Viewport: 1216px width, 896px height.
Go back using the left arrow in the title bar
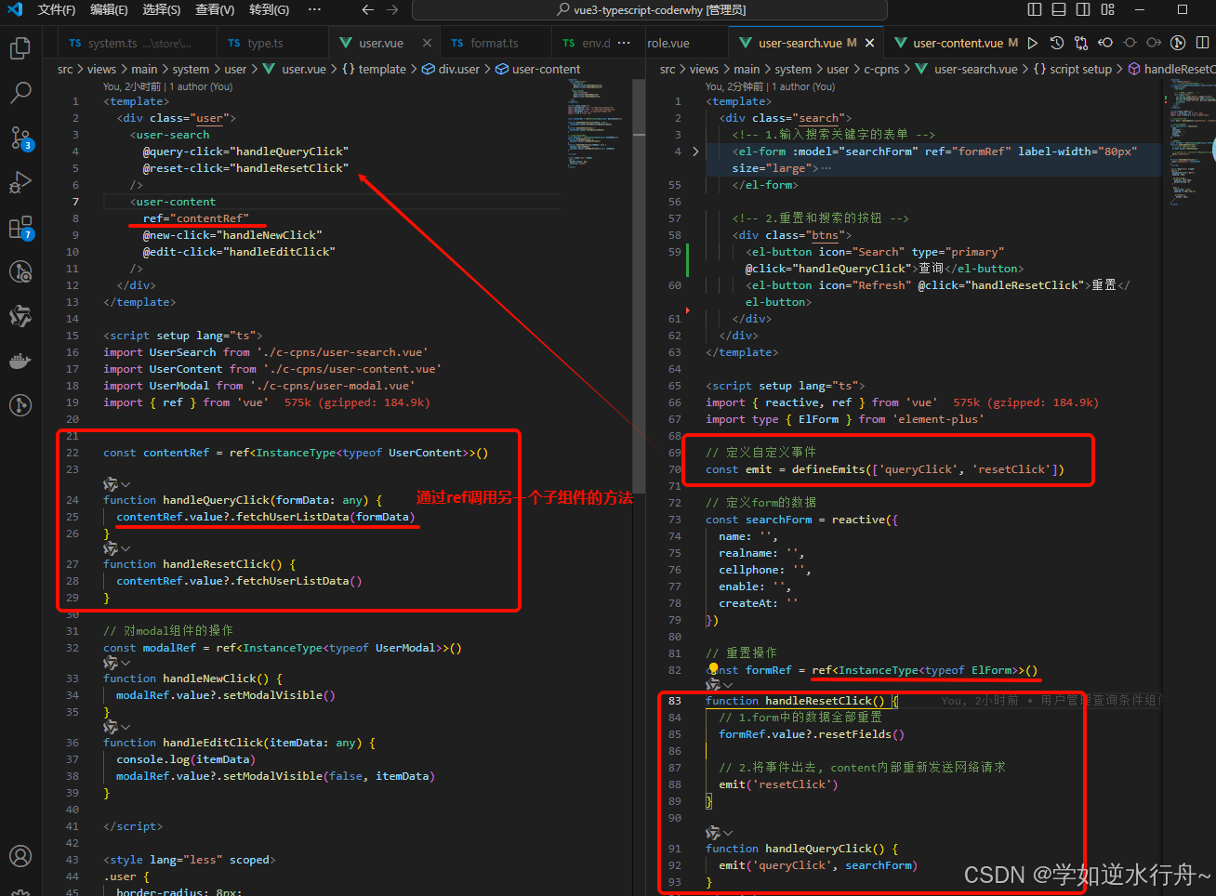pos(368,9)
